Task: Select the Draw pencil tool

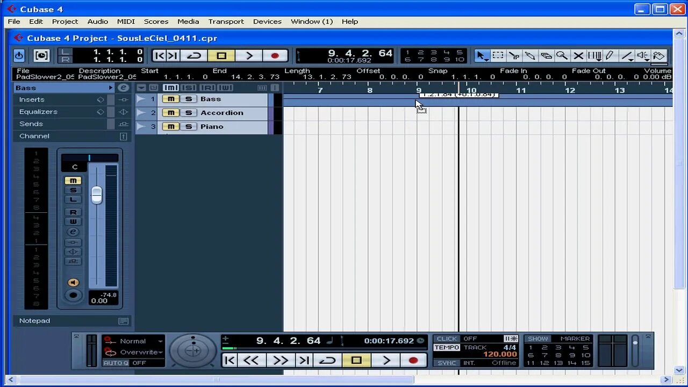Action: 610,55
